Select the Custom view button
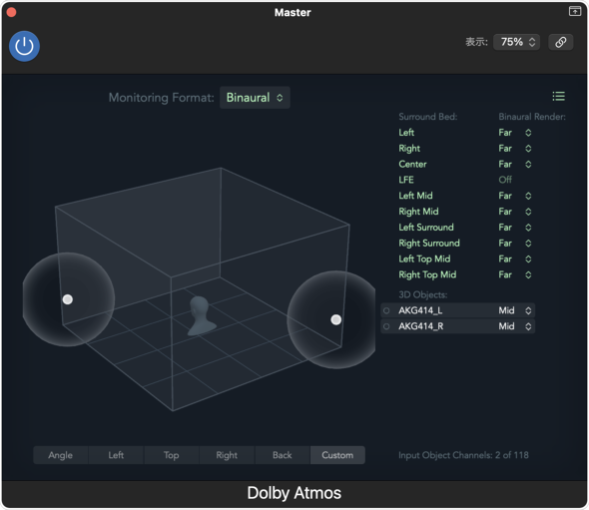 pyautogui.click(x=337, y=455)
